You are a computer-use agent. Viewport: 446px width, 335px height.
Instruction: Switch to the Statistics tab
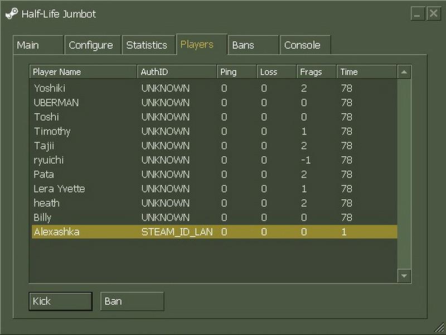[x=147, y=45]
